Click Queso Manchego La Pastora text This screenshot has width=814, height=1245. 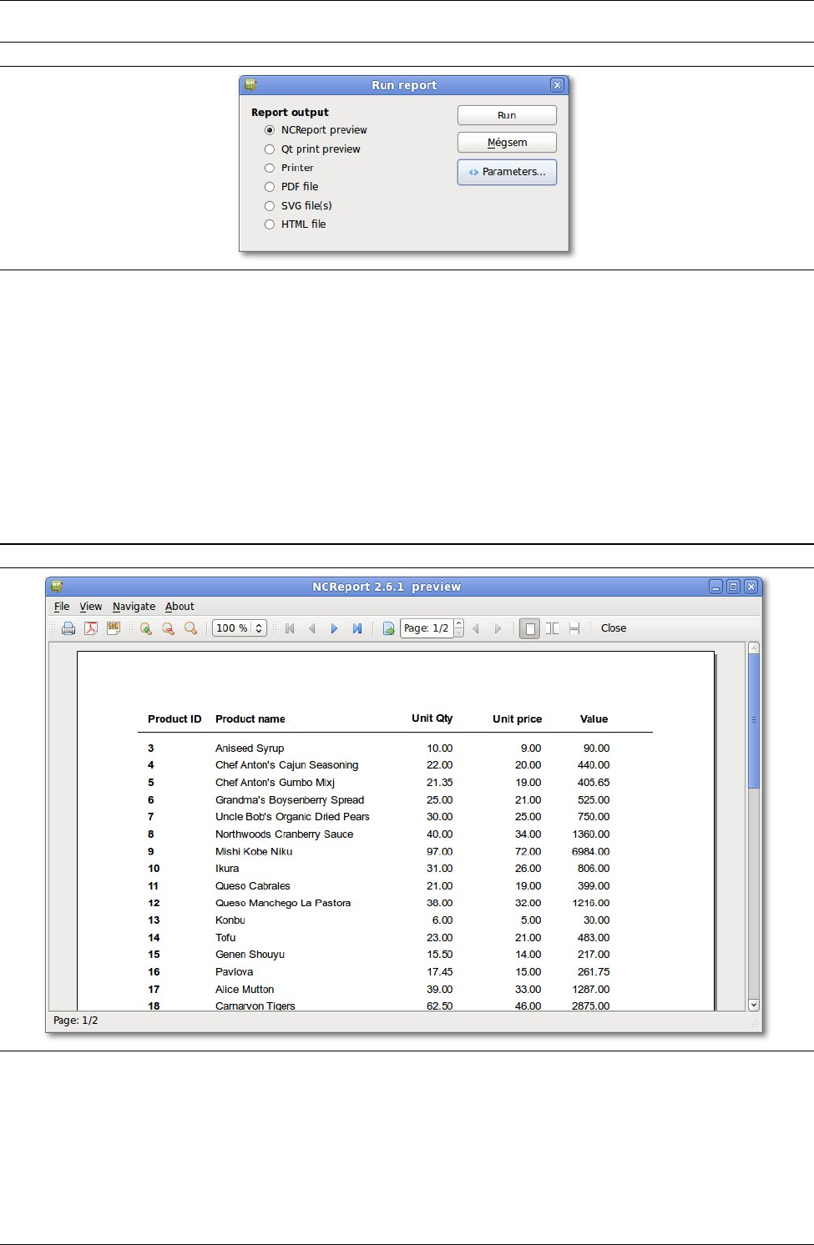(283, 903)
